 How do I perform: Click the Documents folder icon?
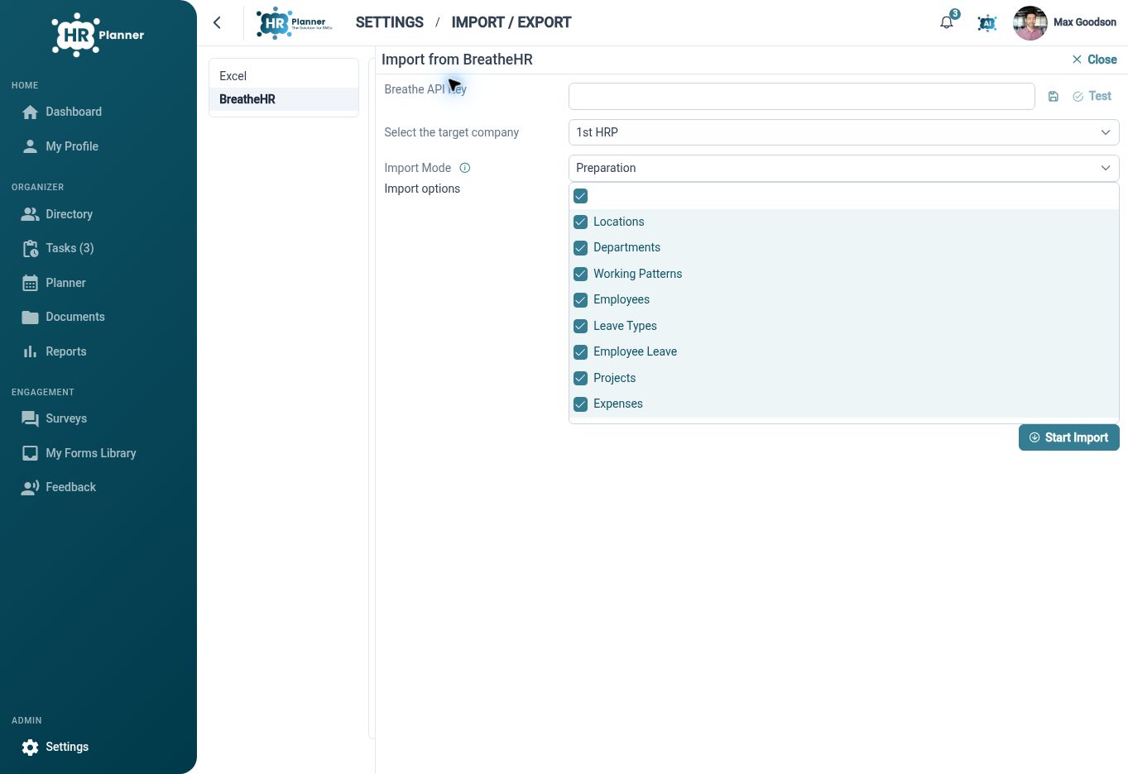(x=31, y=317)
